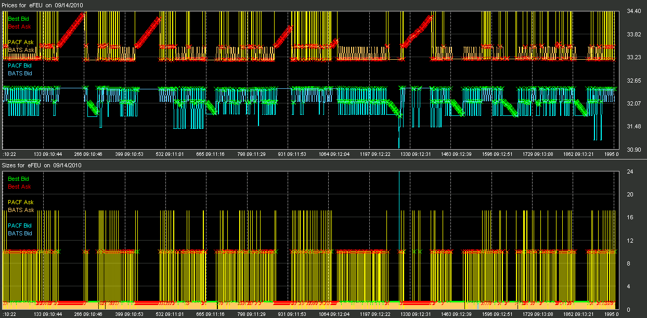
Task: Select the Best Bid legend label in Sizes chart
Action: pyautogui.click(x=18, y=179)
